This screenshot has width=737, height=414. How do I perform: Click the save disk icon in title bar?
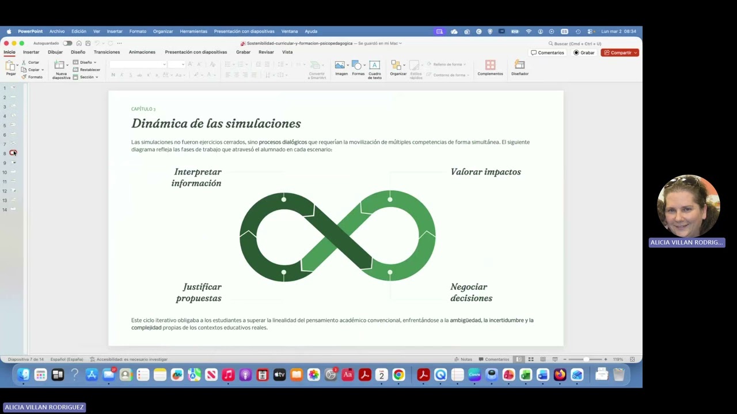[x=88, y=43]
